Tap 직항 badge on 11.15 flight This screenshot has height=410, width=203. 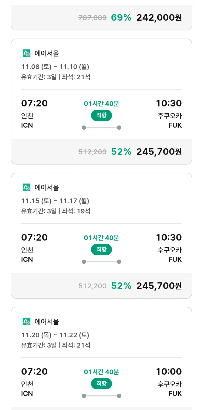click(x=101, y=249)
